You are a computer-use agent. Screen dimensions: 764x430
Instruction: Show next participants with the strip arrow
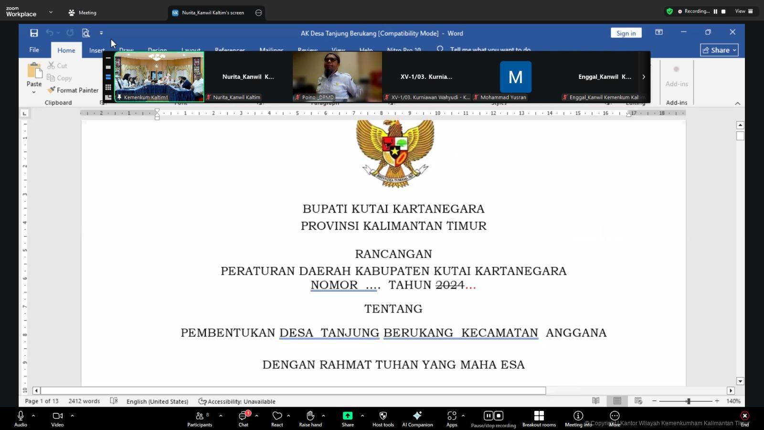(x=643, y=76)
